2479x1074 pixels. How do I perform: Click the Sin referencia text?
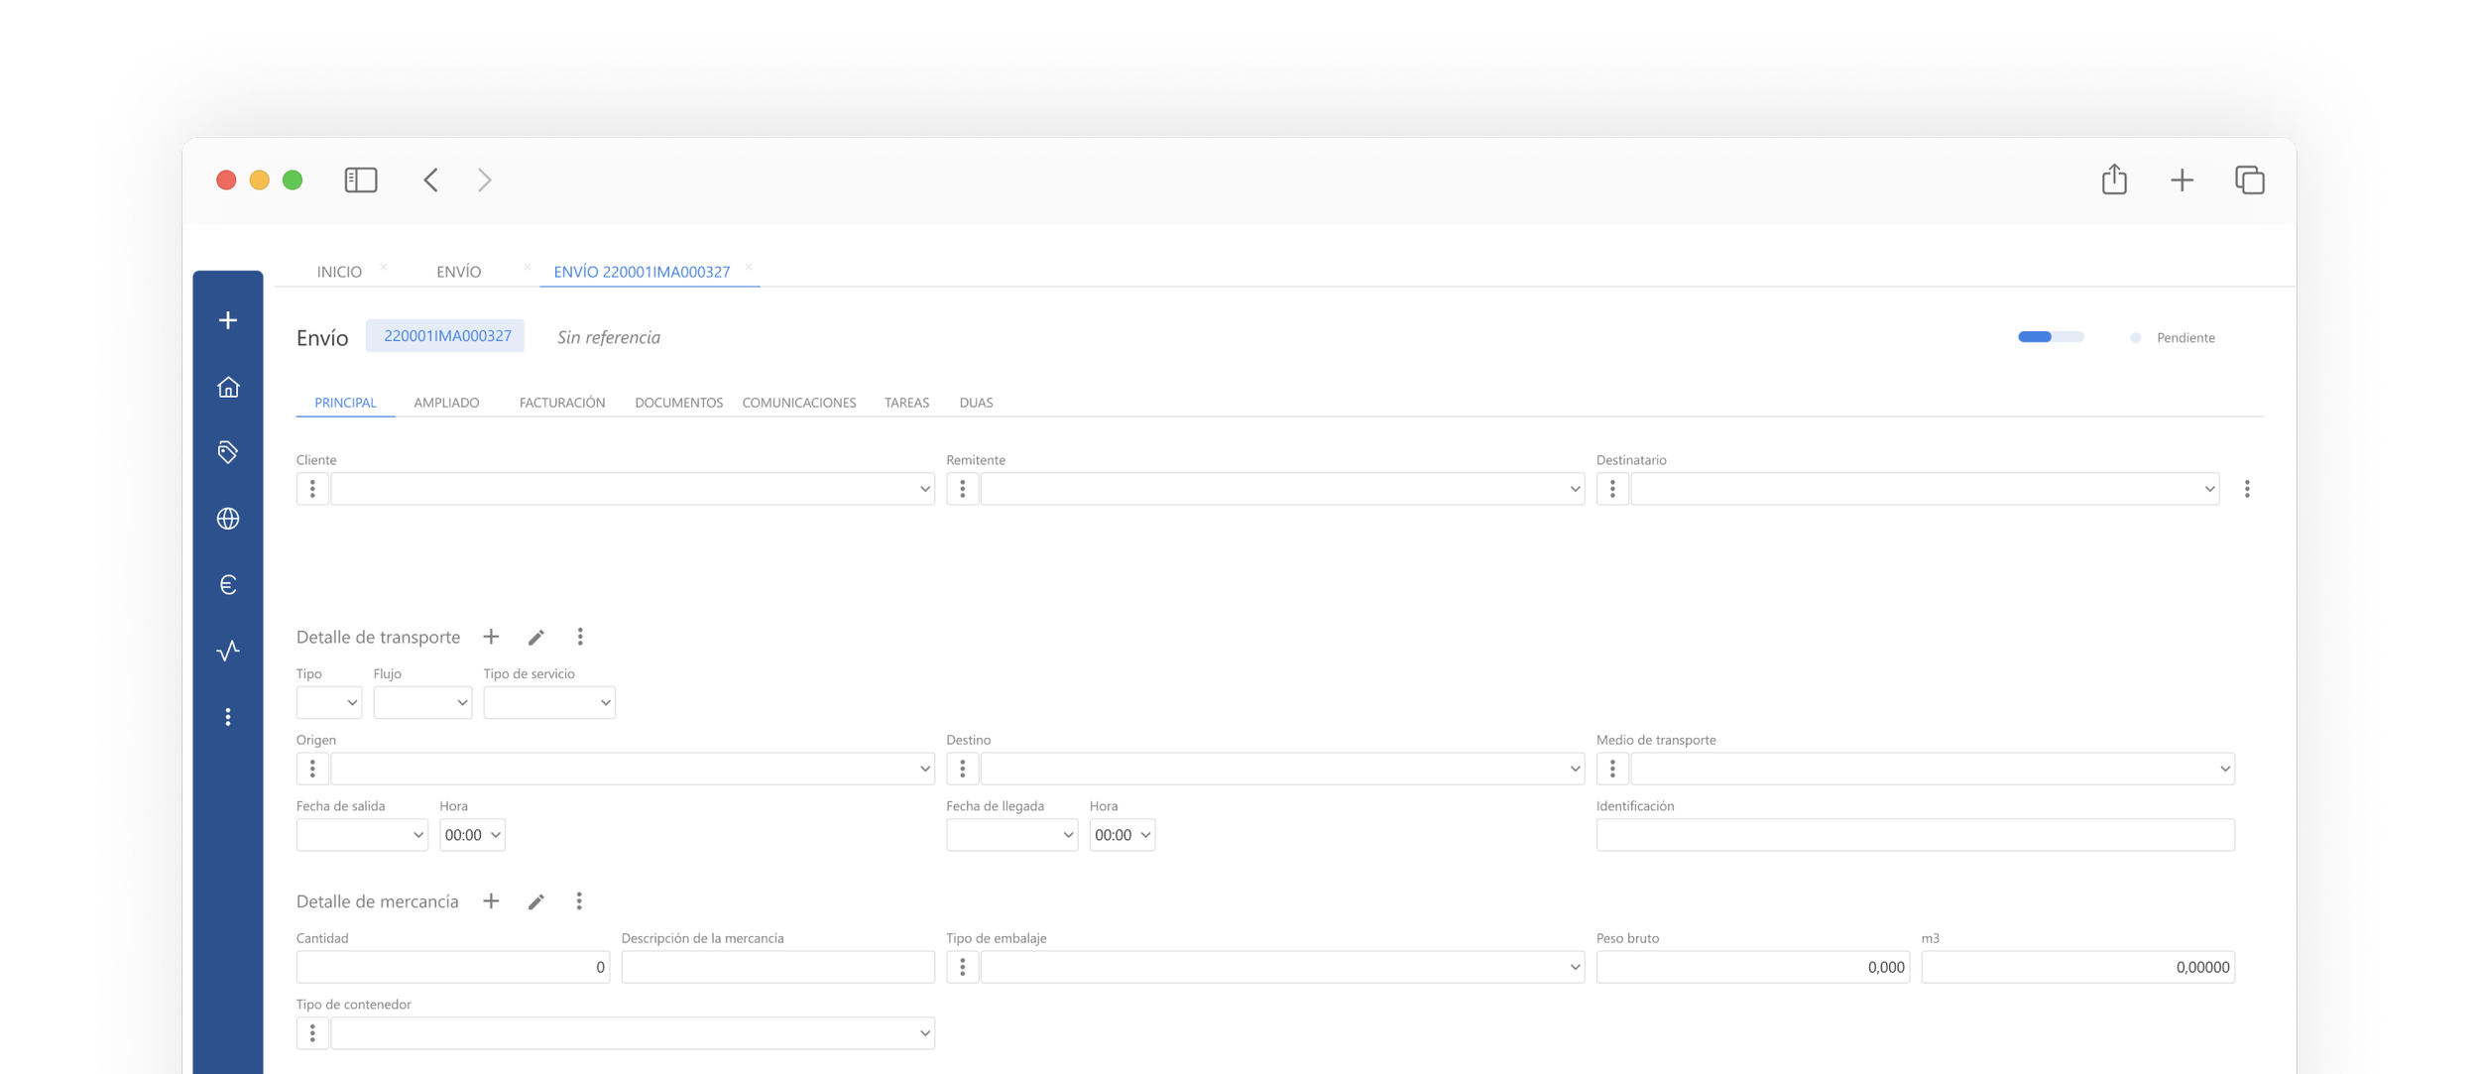point(609,337)
